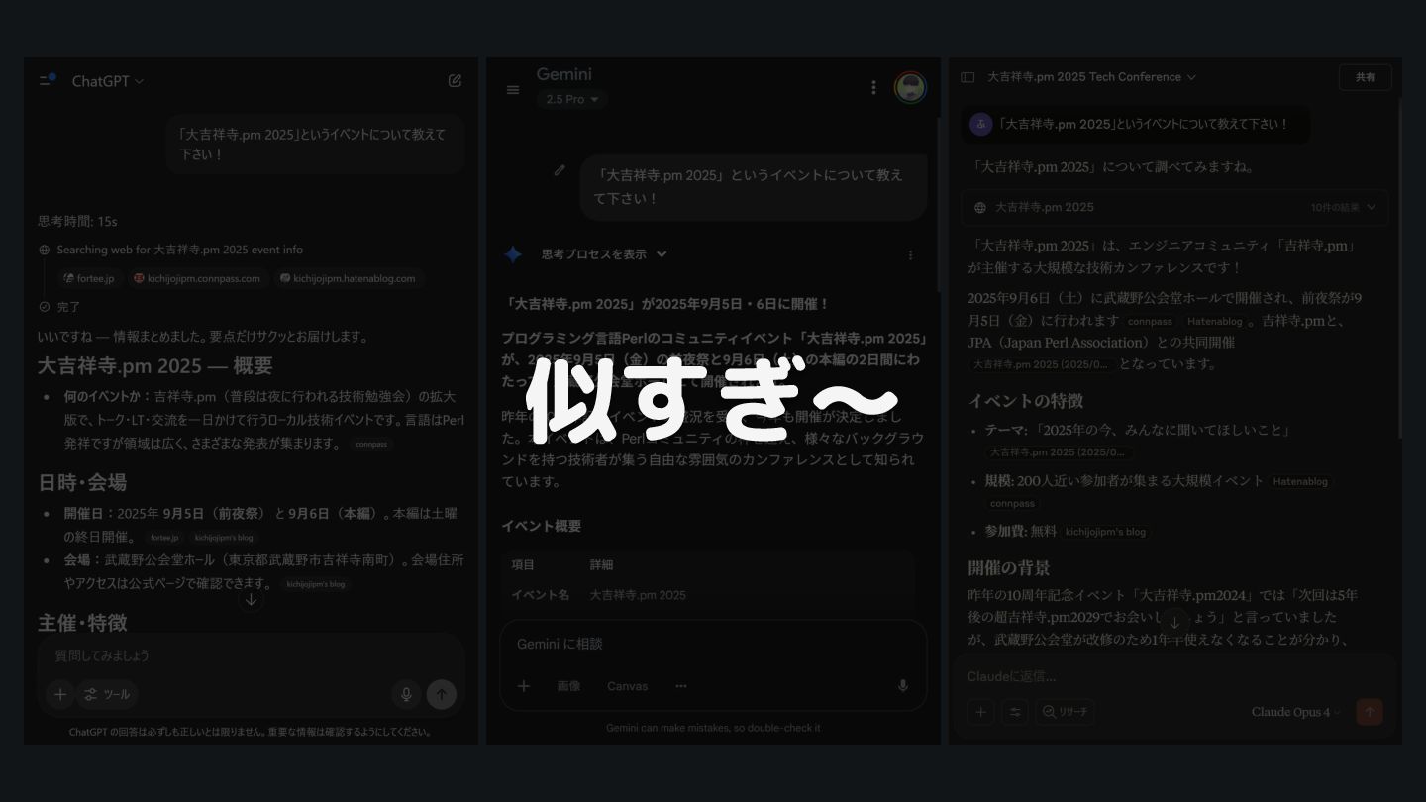Open the Gemini account avatar

point(910,87)
